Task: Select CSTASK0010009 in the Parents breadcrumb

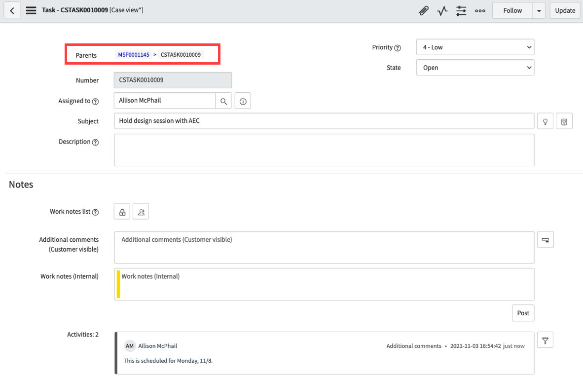Action: tap(181, 55)
